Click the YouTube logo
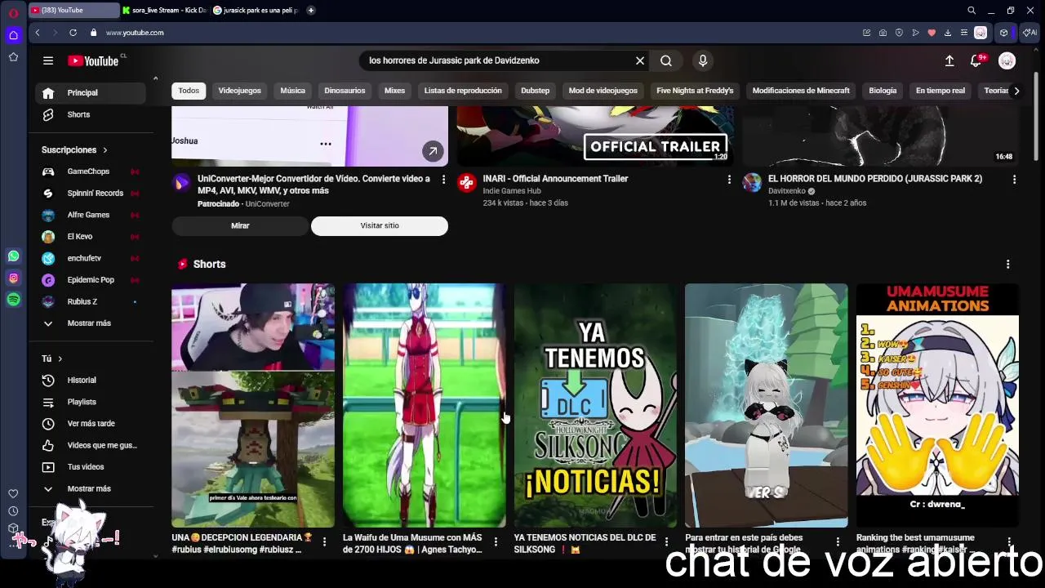The width and height of the screenshot is (1045, 588). click(x=93, y=60)
